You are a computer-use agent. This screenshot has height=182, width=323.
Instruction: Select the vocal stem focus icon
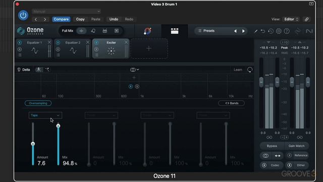tap(93, 31)
